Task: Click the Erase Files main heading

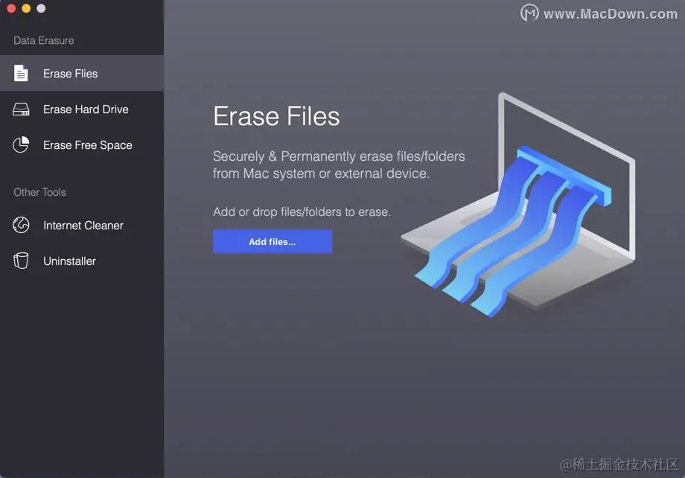Action: (x=276, y=116)
